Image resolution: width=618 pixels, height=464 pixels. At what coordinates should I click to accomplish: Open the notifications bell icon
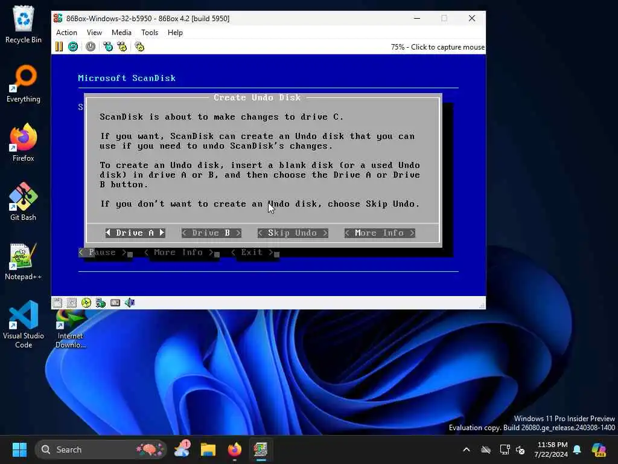tap(578, 449)
